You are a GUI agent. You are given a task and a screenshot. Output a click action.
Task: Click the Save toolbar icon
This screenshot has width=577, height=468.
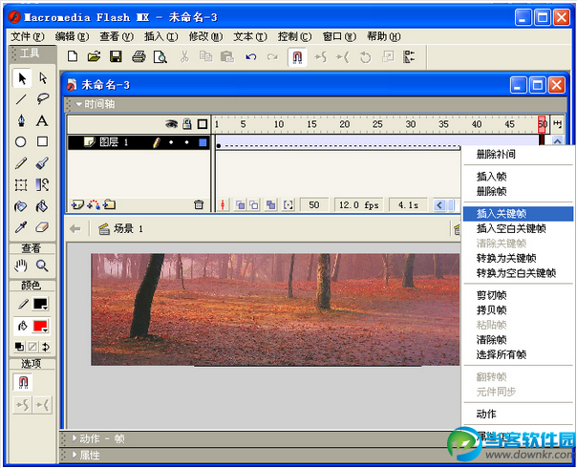(x=116, y=56)
